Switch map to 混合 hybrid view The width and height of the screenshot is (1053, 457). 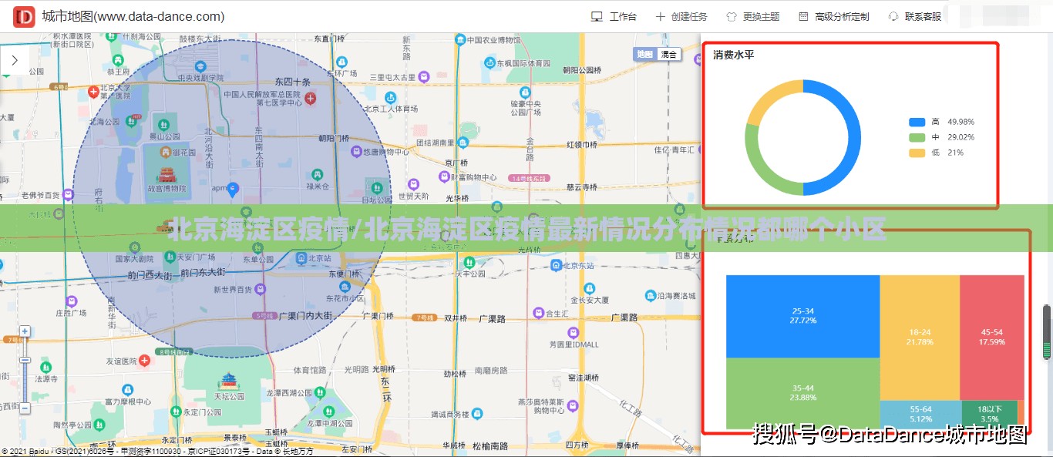click(x=668, y=54)
